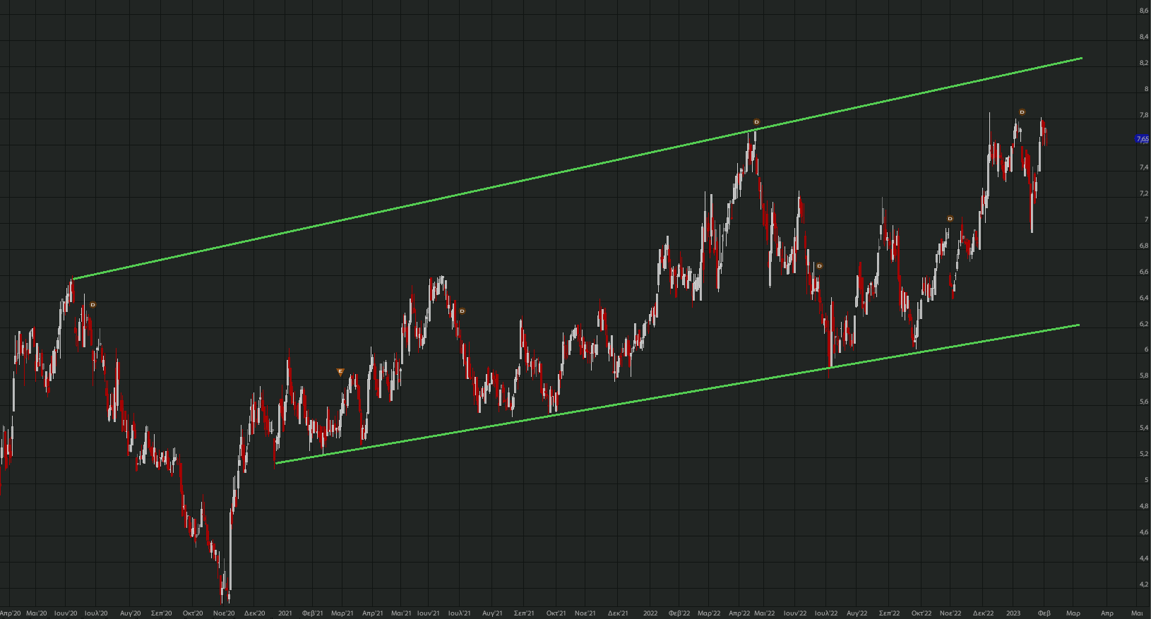Select the upper green channel trendline
This screenshot has width=1151, height=619.
pos(578,169)
